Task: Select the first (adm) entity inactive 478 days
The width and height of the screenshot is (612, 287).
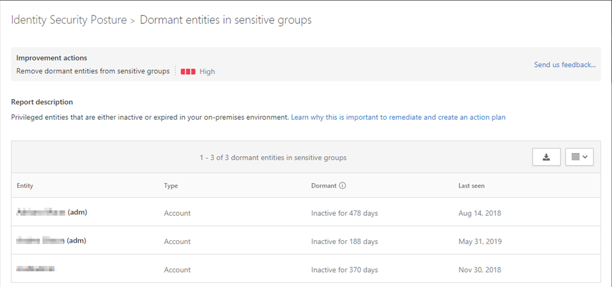Action: click(x=52, y=212)
